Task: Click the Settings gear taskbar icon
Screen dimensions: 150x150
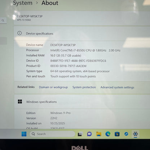Action: tap(136, 134)
